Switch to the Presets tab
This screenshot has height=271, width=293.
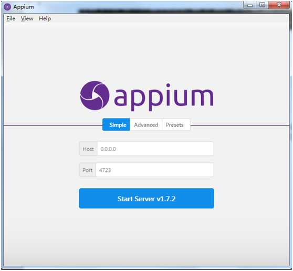pyautogui.click(x=176, y=125)
